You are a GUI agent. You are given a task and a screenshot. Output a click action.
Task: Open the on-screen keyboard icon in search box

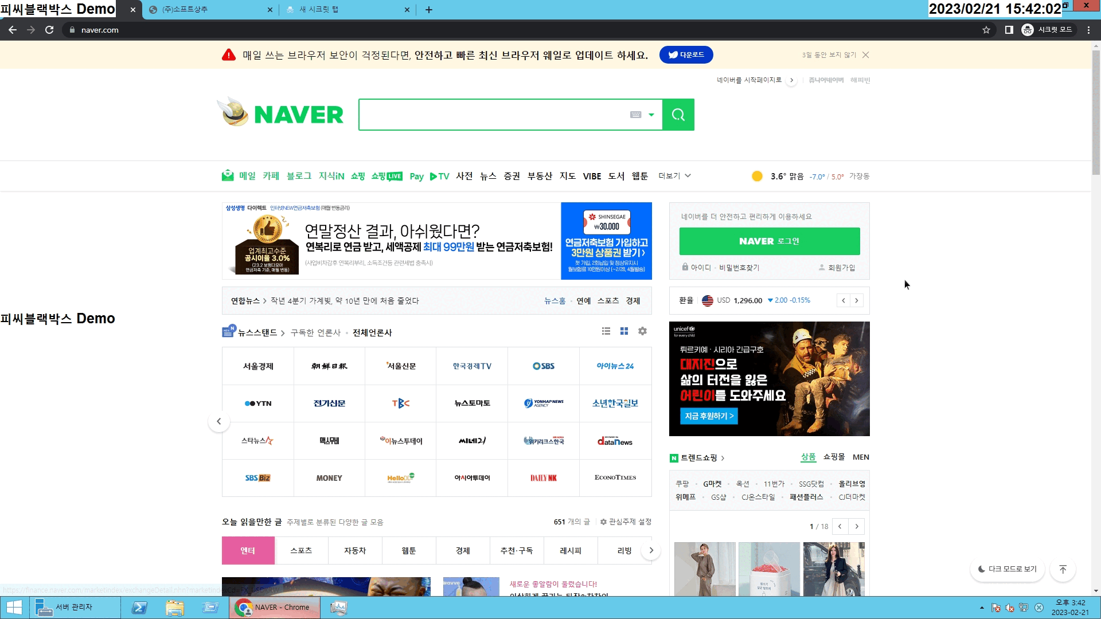click(x=635, y=115)
